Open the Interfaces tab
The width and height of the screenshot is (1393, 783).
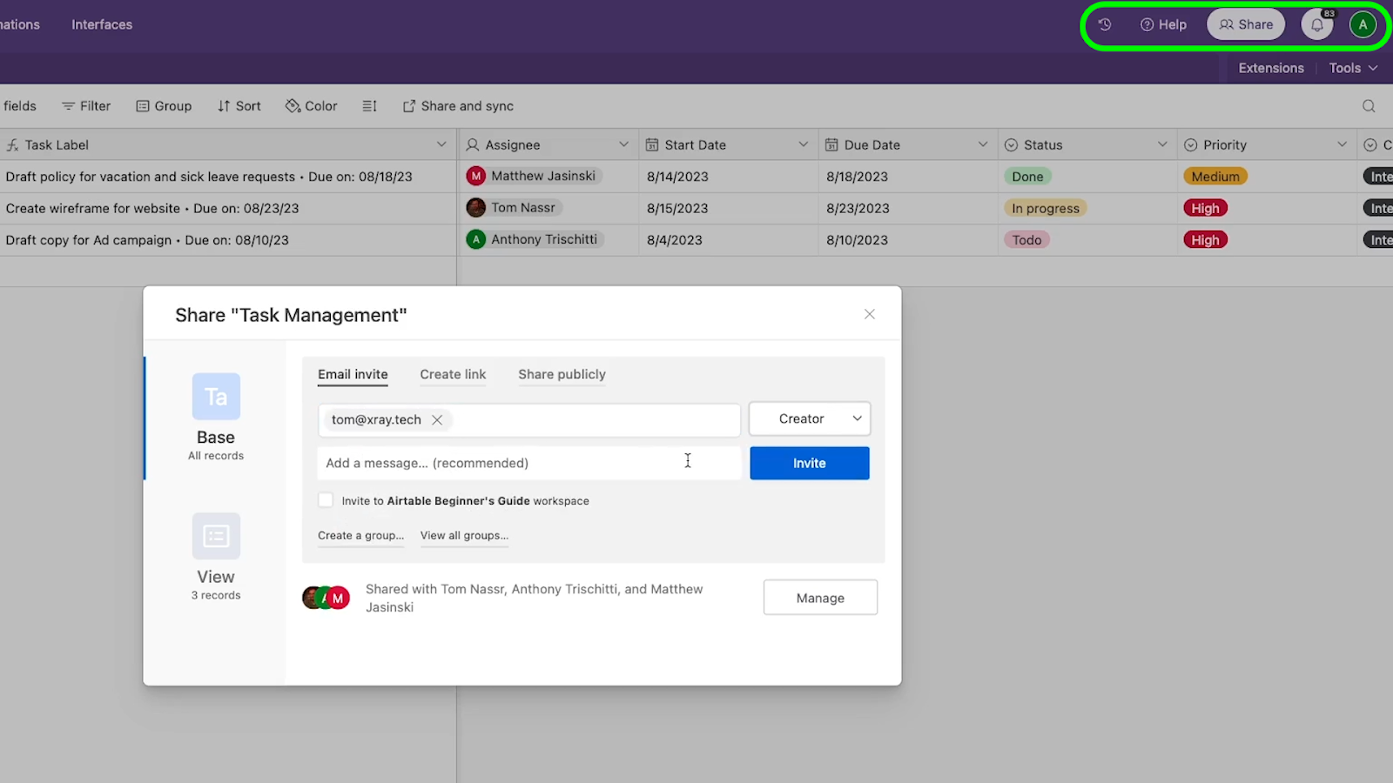click(x=102, y=24)
